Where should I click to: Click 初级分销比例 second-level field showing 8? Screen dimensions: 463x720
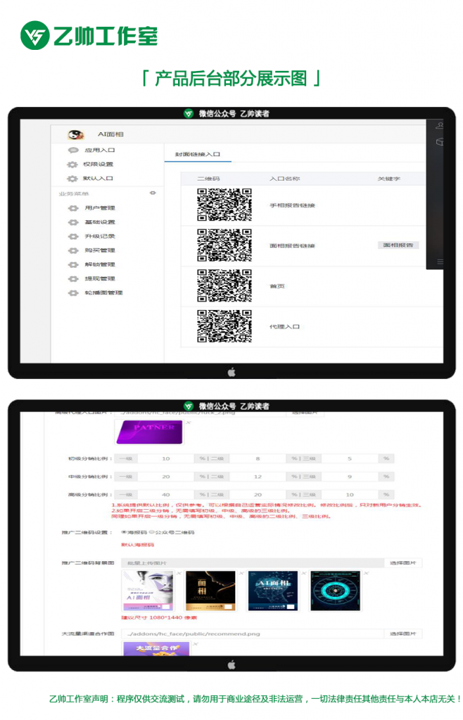258,458
